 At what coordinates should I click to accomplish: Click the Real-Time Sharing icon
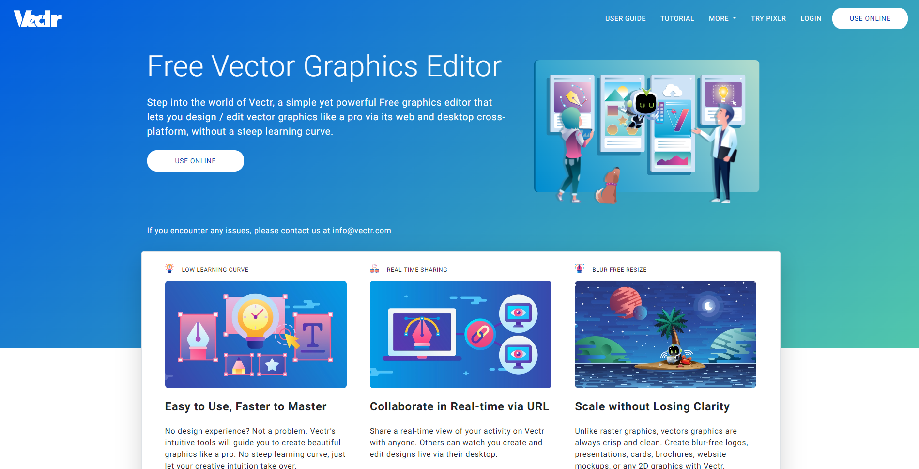[x=374, y=268]
